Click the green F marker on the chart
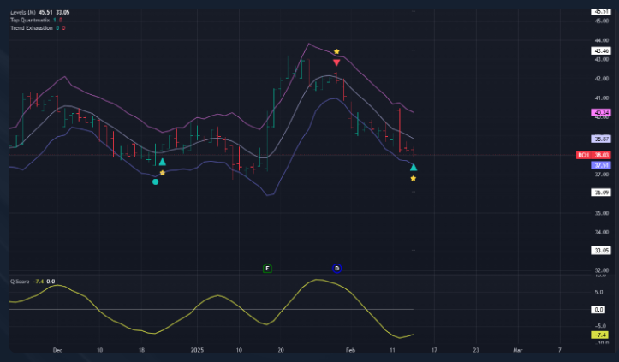The height and width of the screenshot is (362, 619). 267,269
